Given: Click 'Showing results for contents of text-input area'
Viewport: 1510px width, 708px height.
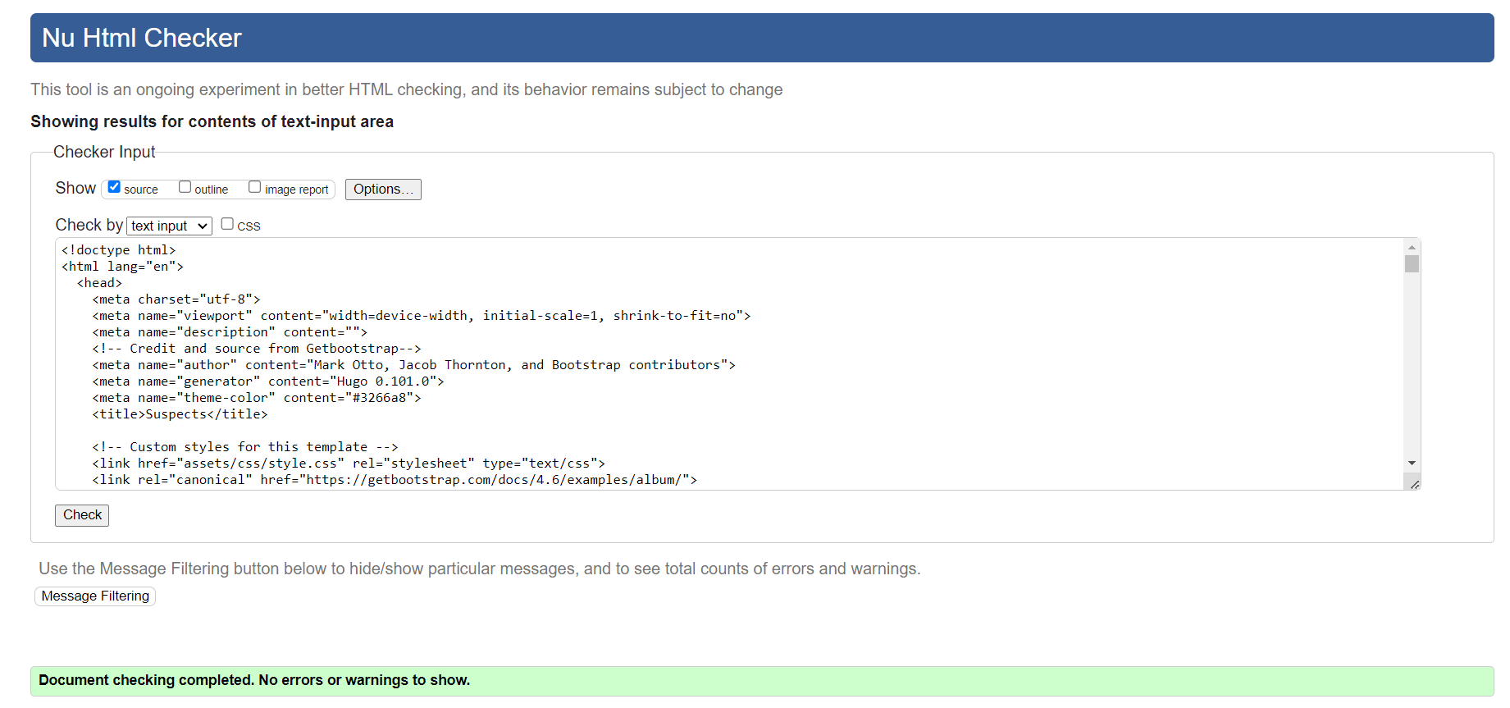Looking at the screenshot, I should (x=212, y=121).
